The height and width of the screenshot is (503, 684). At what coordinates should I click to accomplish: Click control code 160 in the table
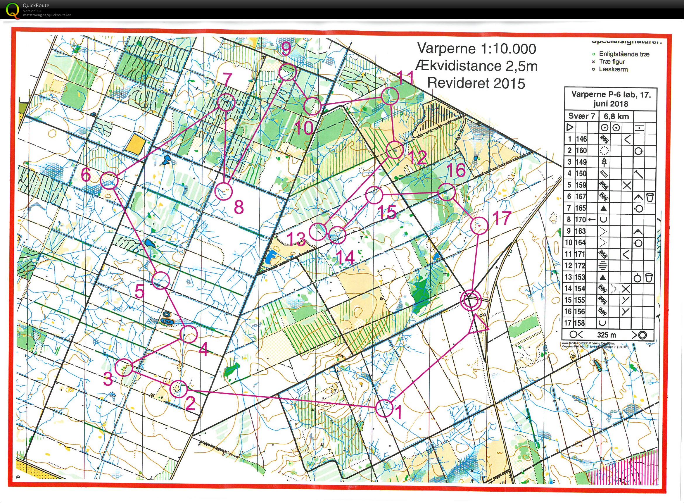[x=581, y=151]
